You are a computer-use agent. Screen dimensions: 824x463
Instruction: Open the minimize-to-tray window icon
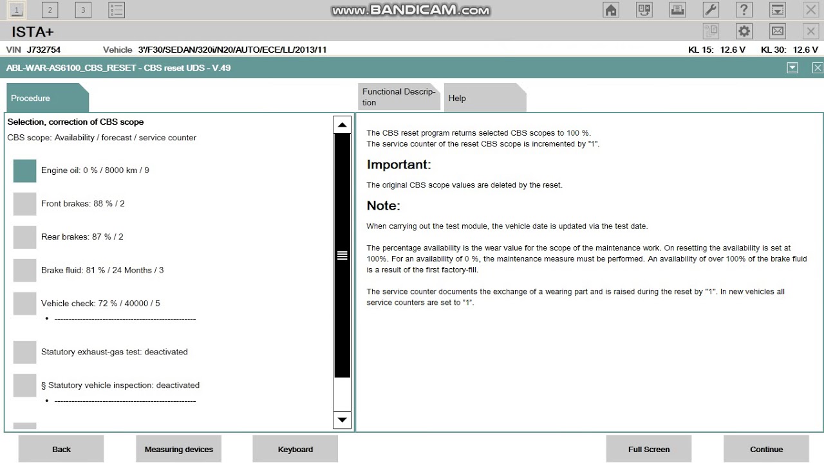778,10
